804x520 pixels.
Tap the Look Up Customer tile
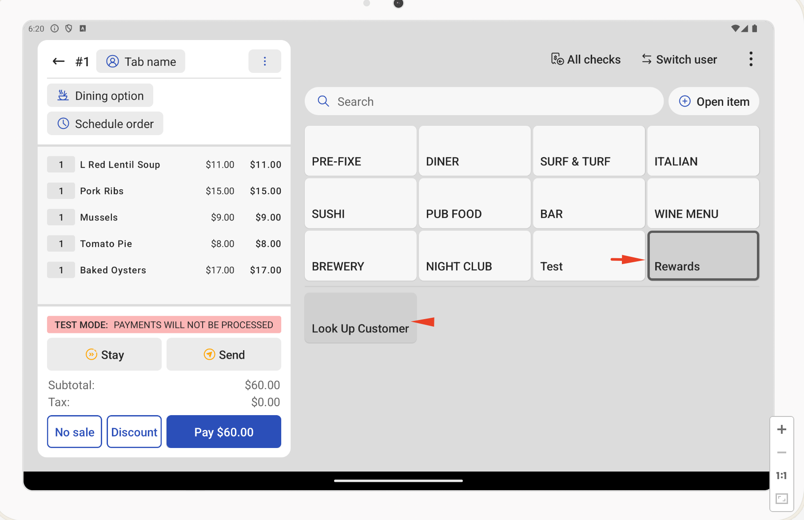[x=360, y=318]
